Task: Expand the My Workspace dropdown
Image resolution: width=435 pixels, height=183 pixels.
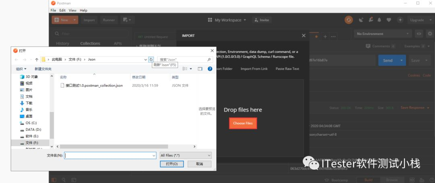Action: pyautogui.click(x=245, y=20)
